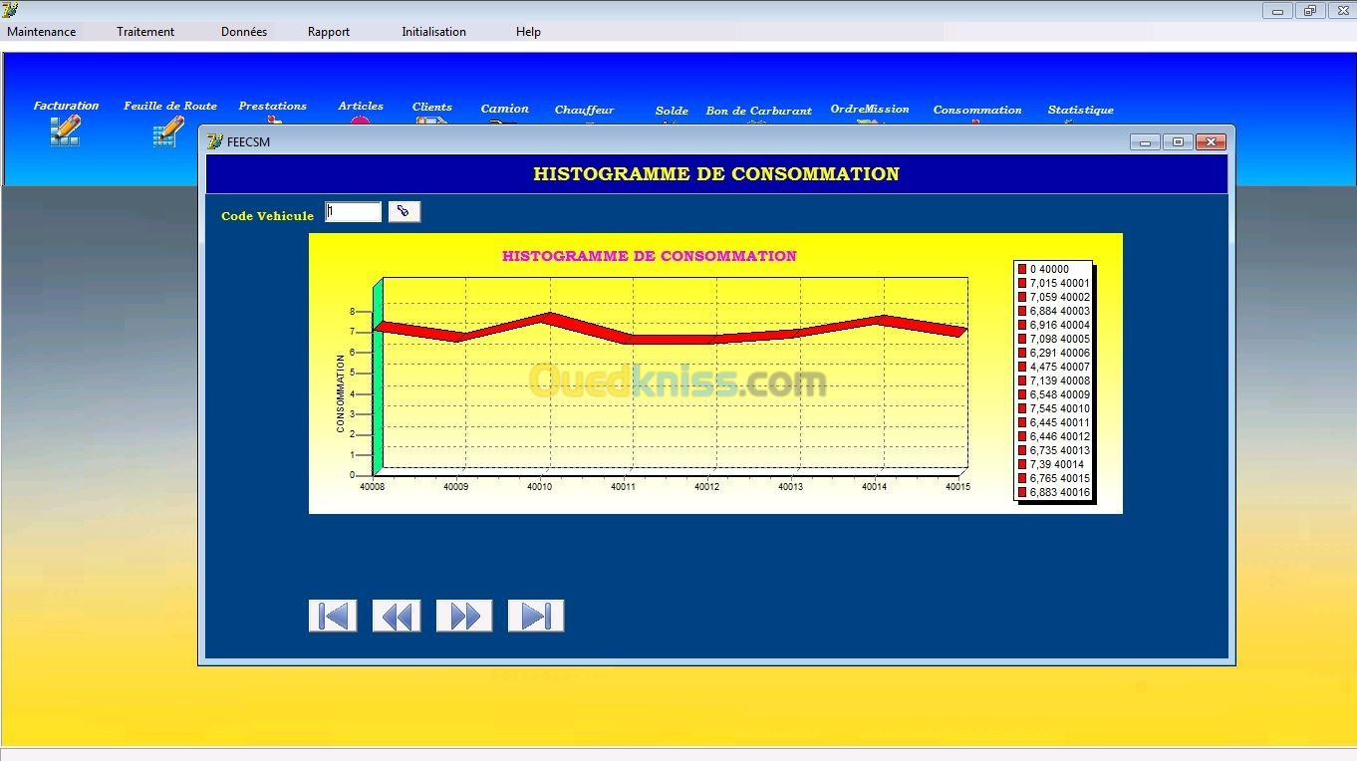
Task: Maximize the FEECSM window
Action: 1178,142
